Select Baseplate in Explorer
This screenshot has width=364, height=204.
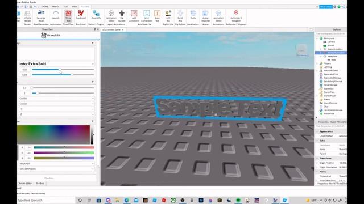(332, 56)
